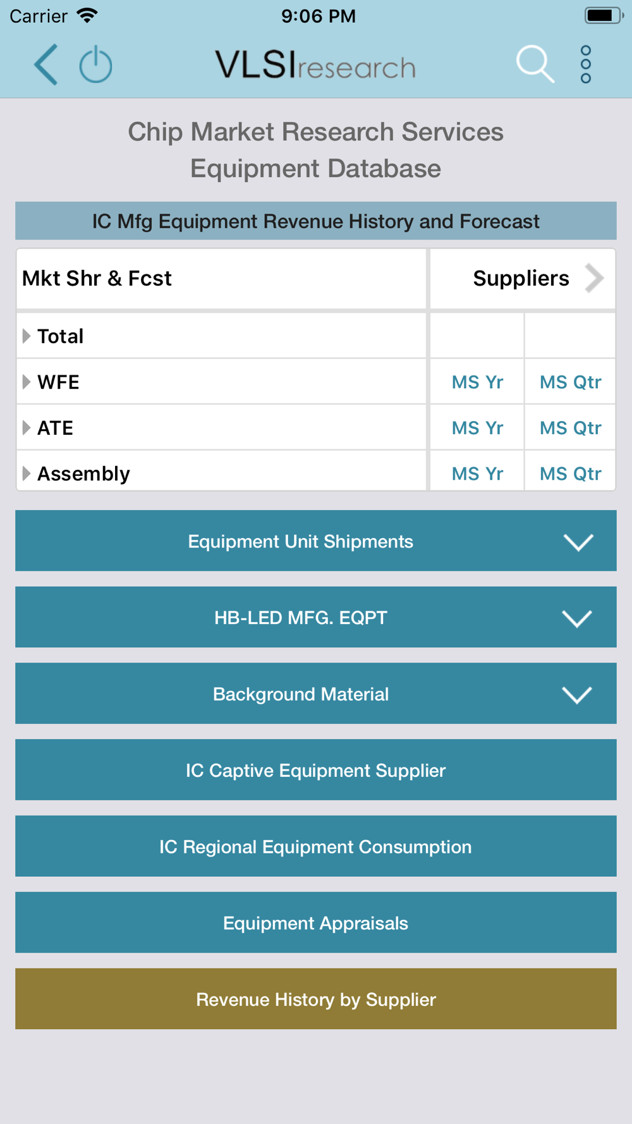Image resolution: width=632 pixels, height=1124 pixels.
Task: Open MS Qtr for ATE
Action: tap(570, 428)
